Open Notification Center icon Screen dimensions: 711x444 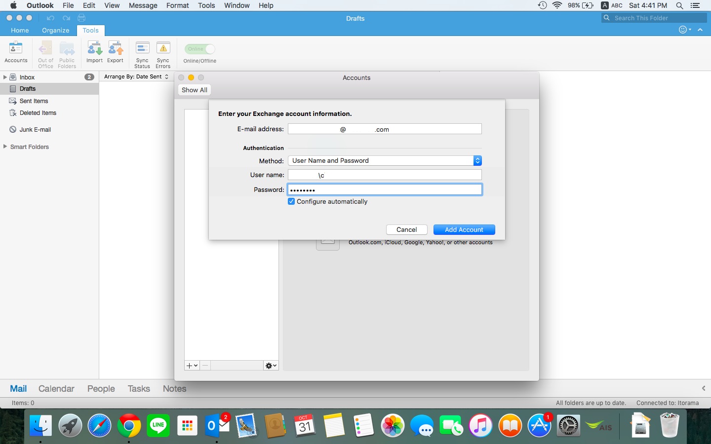coord(695,5)
